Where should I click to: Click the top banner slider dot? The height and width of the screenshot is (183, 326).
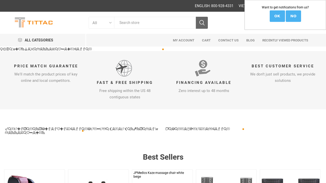(x=163, y=49)
